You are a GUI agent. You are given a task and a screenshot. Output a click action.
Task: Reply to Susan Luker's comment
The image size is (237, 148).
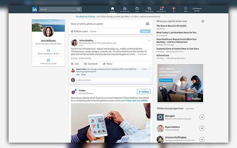click(84, 75)
